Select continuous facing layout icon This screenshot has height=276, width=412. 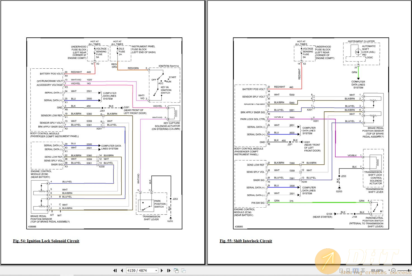363,271
